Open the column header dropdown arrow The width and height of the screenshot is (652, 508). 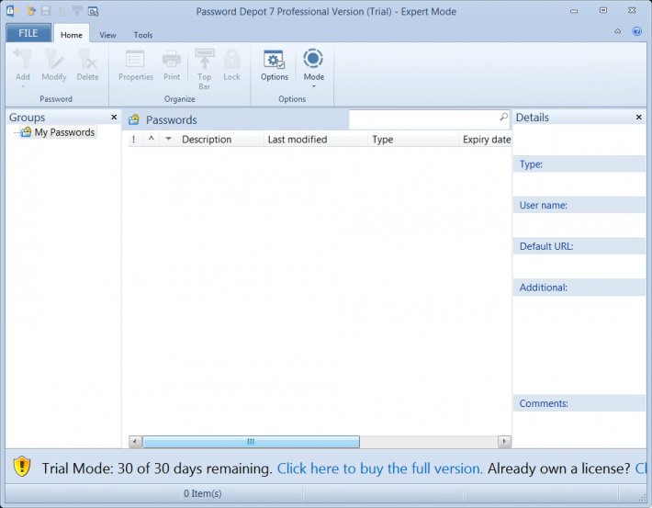(x=168, y=139)
